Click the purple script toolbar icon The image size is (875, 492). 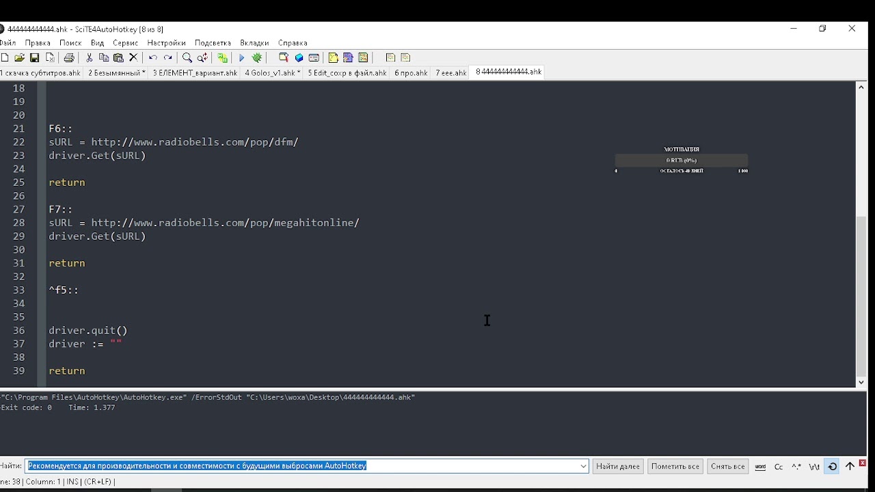[349, 58]
